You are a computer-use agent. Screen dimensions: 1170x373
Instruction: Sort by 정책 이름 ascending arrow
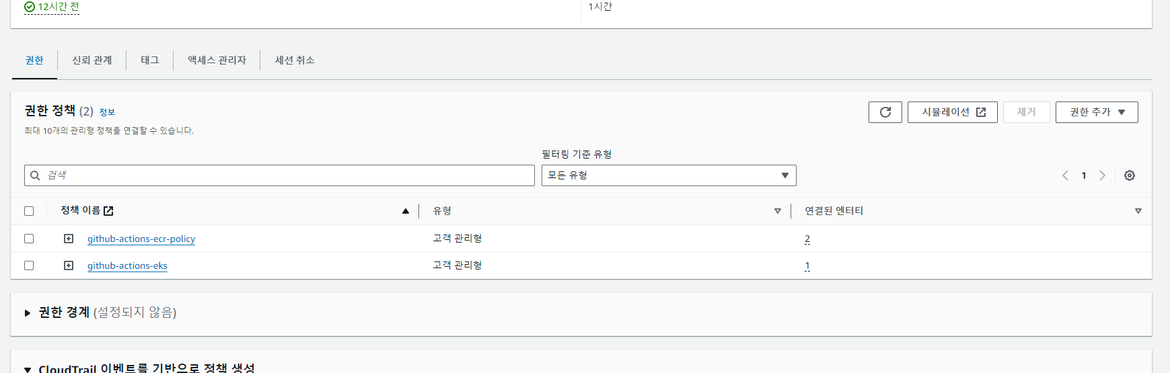[406, 211]
